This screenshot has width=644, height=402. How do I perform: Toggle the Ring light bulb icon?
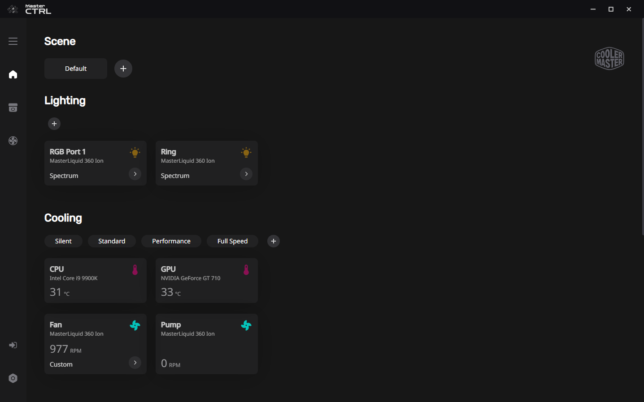(246, 152)
